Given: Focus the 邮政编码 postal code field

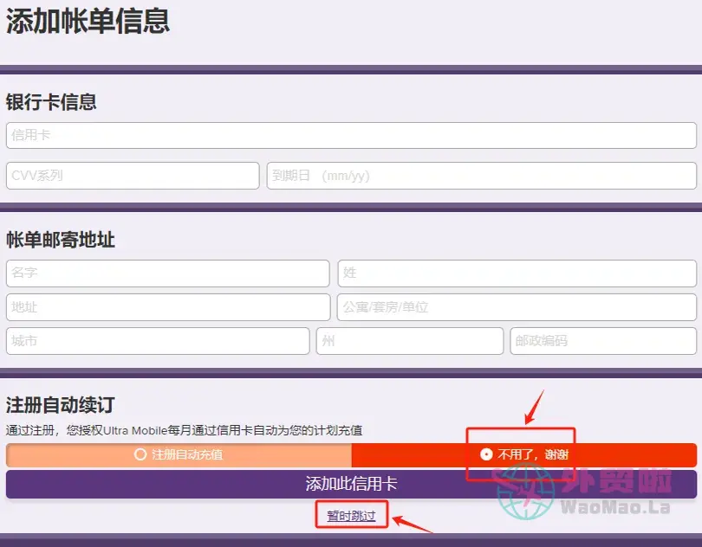Looking at the screenshot, I should 602,341.
